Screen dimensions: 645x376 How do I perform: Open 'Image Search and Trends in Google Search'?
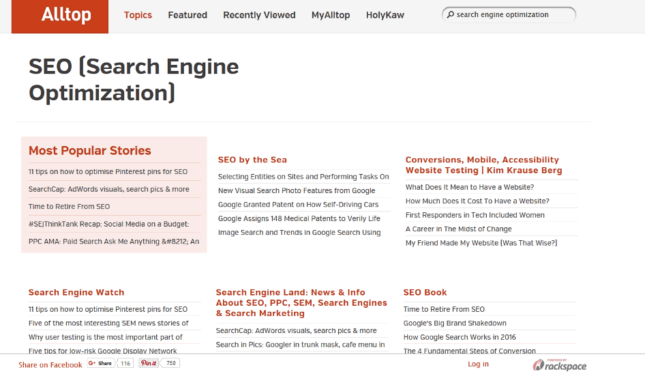coord(299,233)
